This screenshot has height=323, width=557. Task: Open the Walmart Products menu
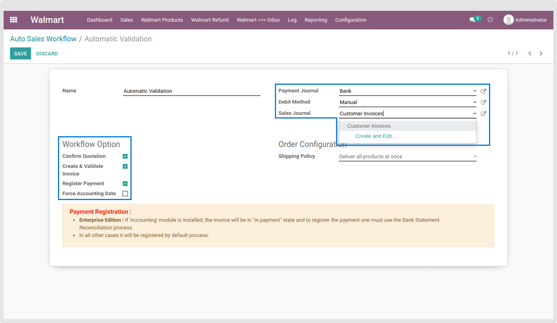tap(162, 20)
